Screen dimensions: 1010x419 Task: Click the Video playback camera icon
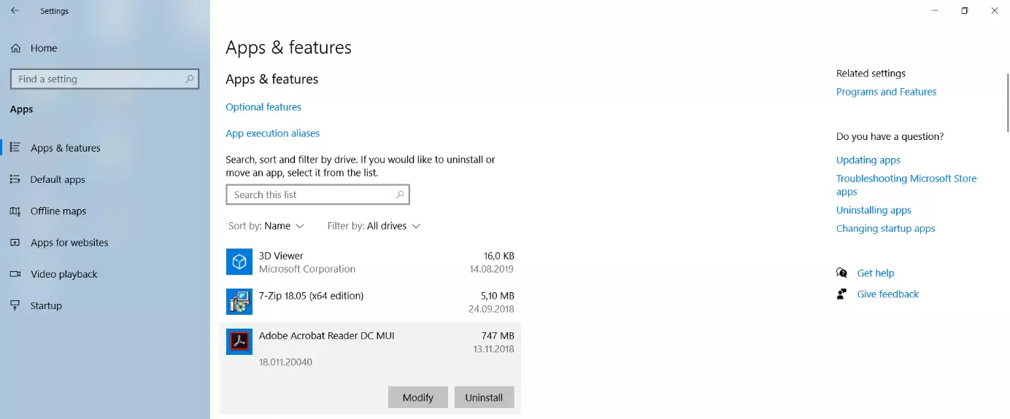[x=15, y=274]
